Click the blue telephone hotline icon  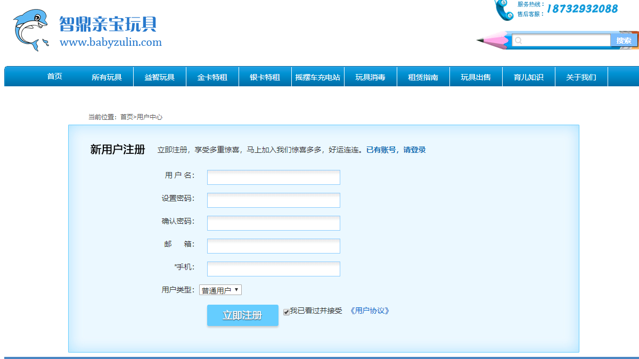click(504, 10)
